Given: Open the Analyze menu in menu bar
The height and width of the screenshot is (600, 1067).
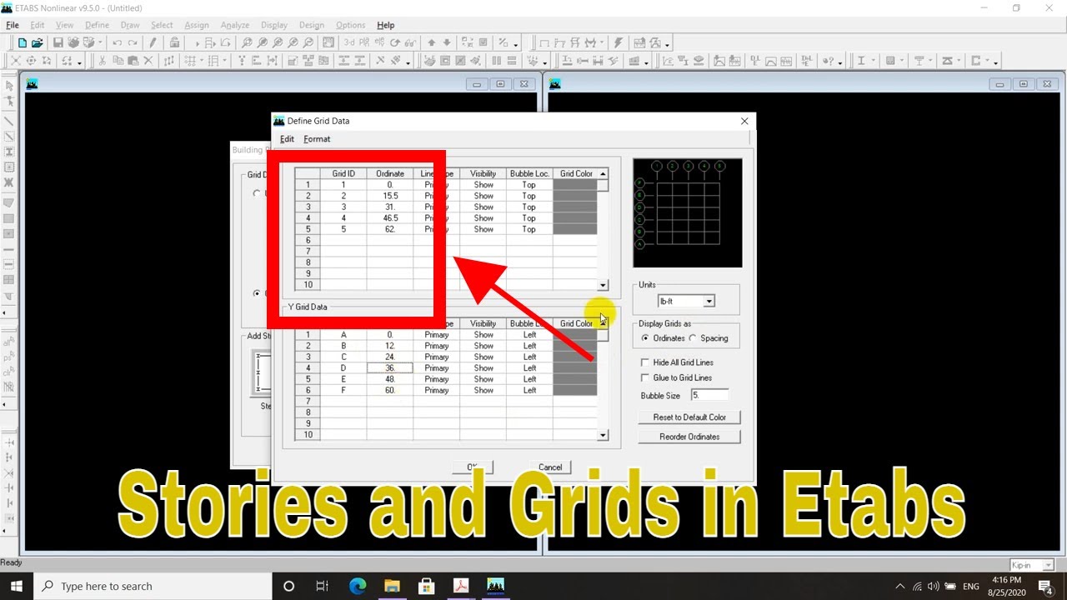Looking at the screenshot, I should point(235,25).
